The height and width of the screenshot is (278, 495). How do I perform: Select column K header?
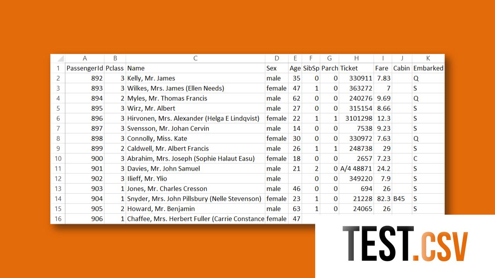[428, 58]
